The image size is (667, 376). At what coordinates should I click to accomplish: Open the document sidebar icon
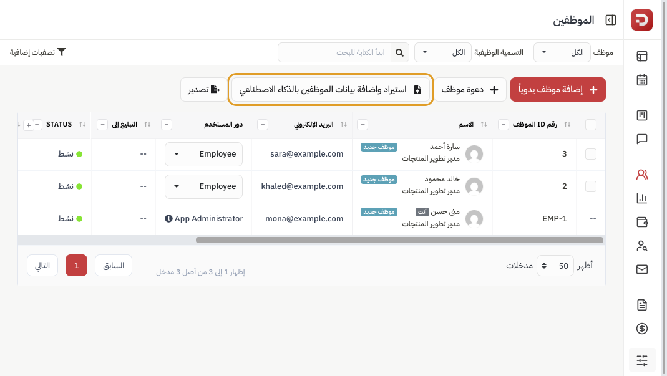tap(642, 305)
